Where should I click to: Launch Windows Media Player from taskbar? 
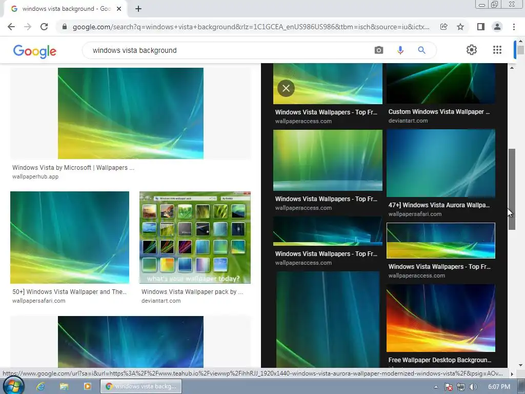click(87, 386)
